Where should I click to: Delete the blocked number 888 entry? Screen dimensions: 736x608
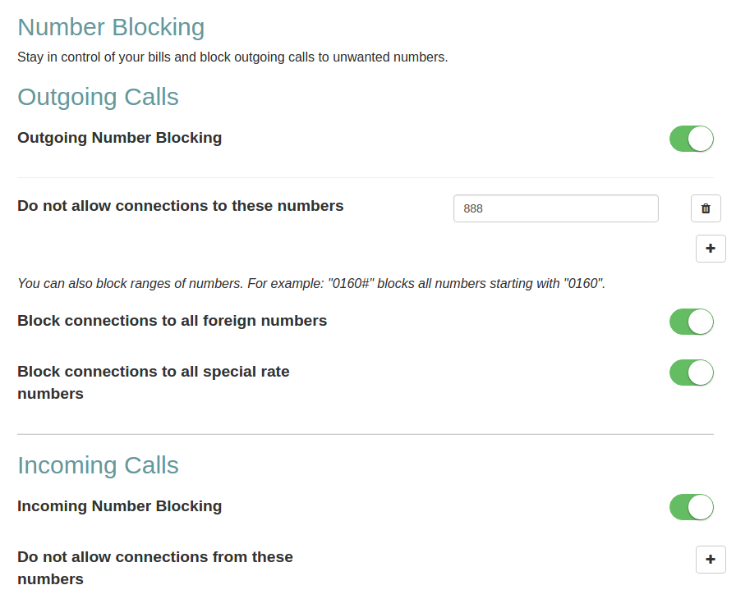point(706,208)
